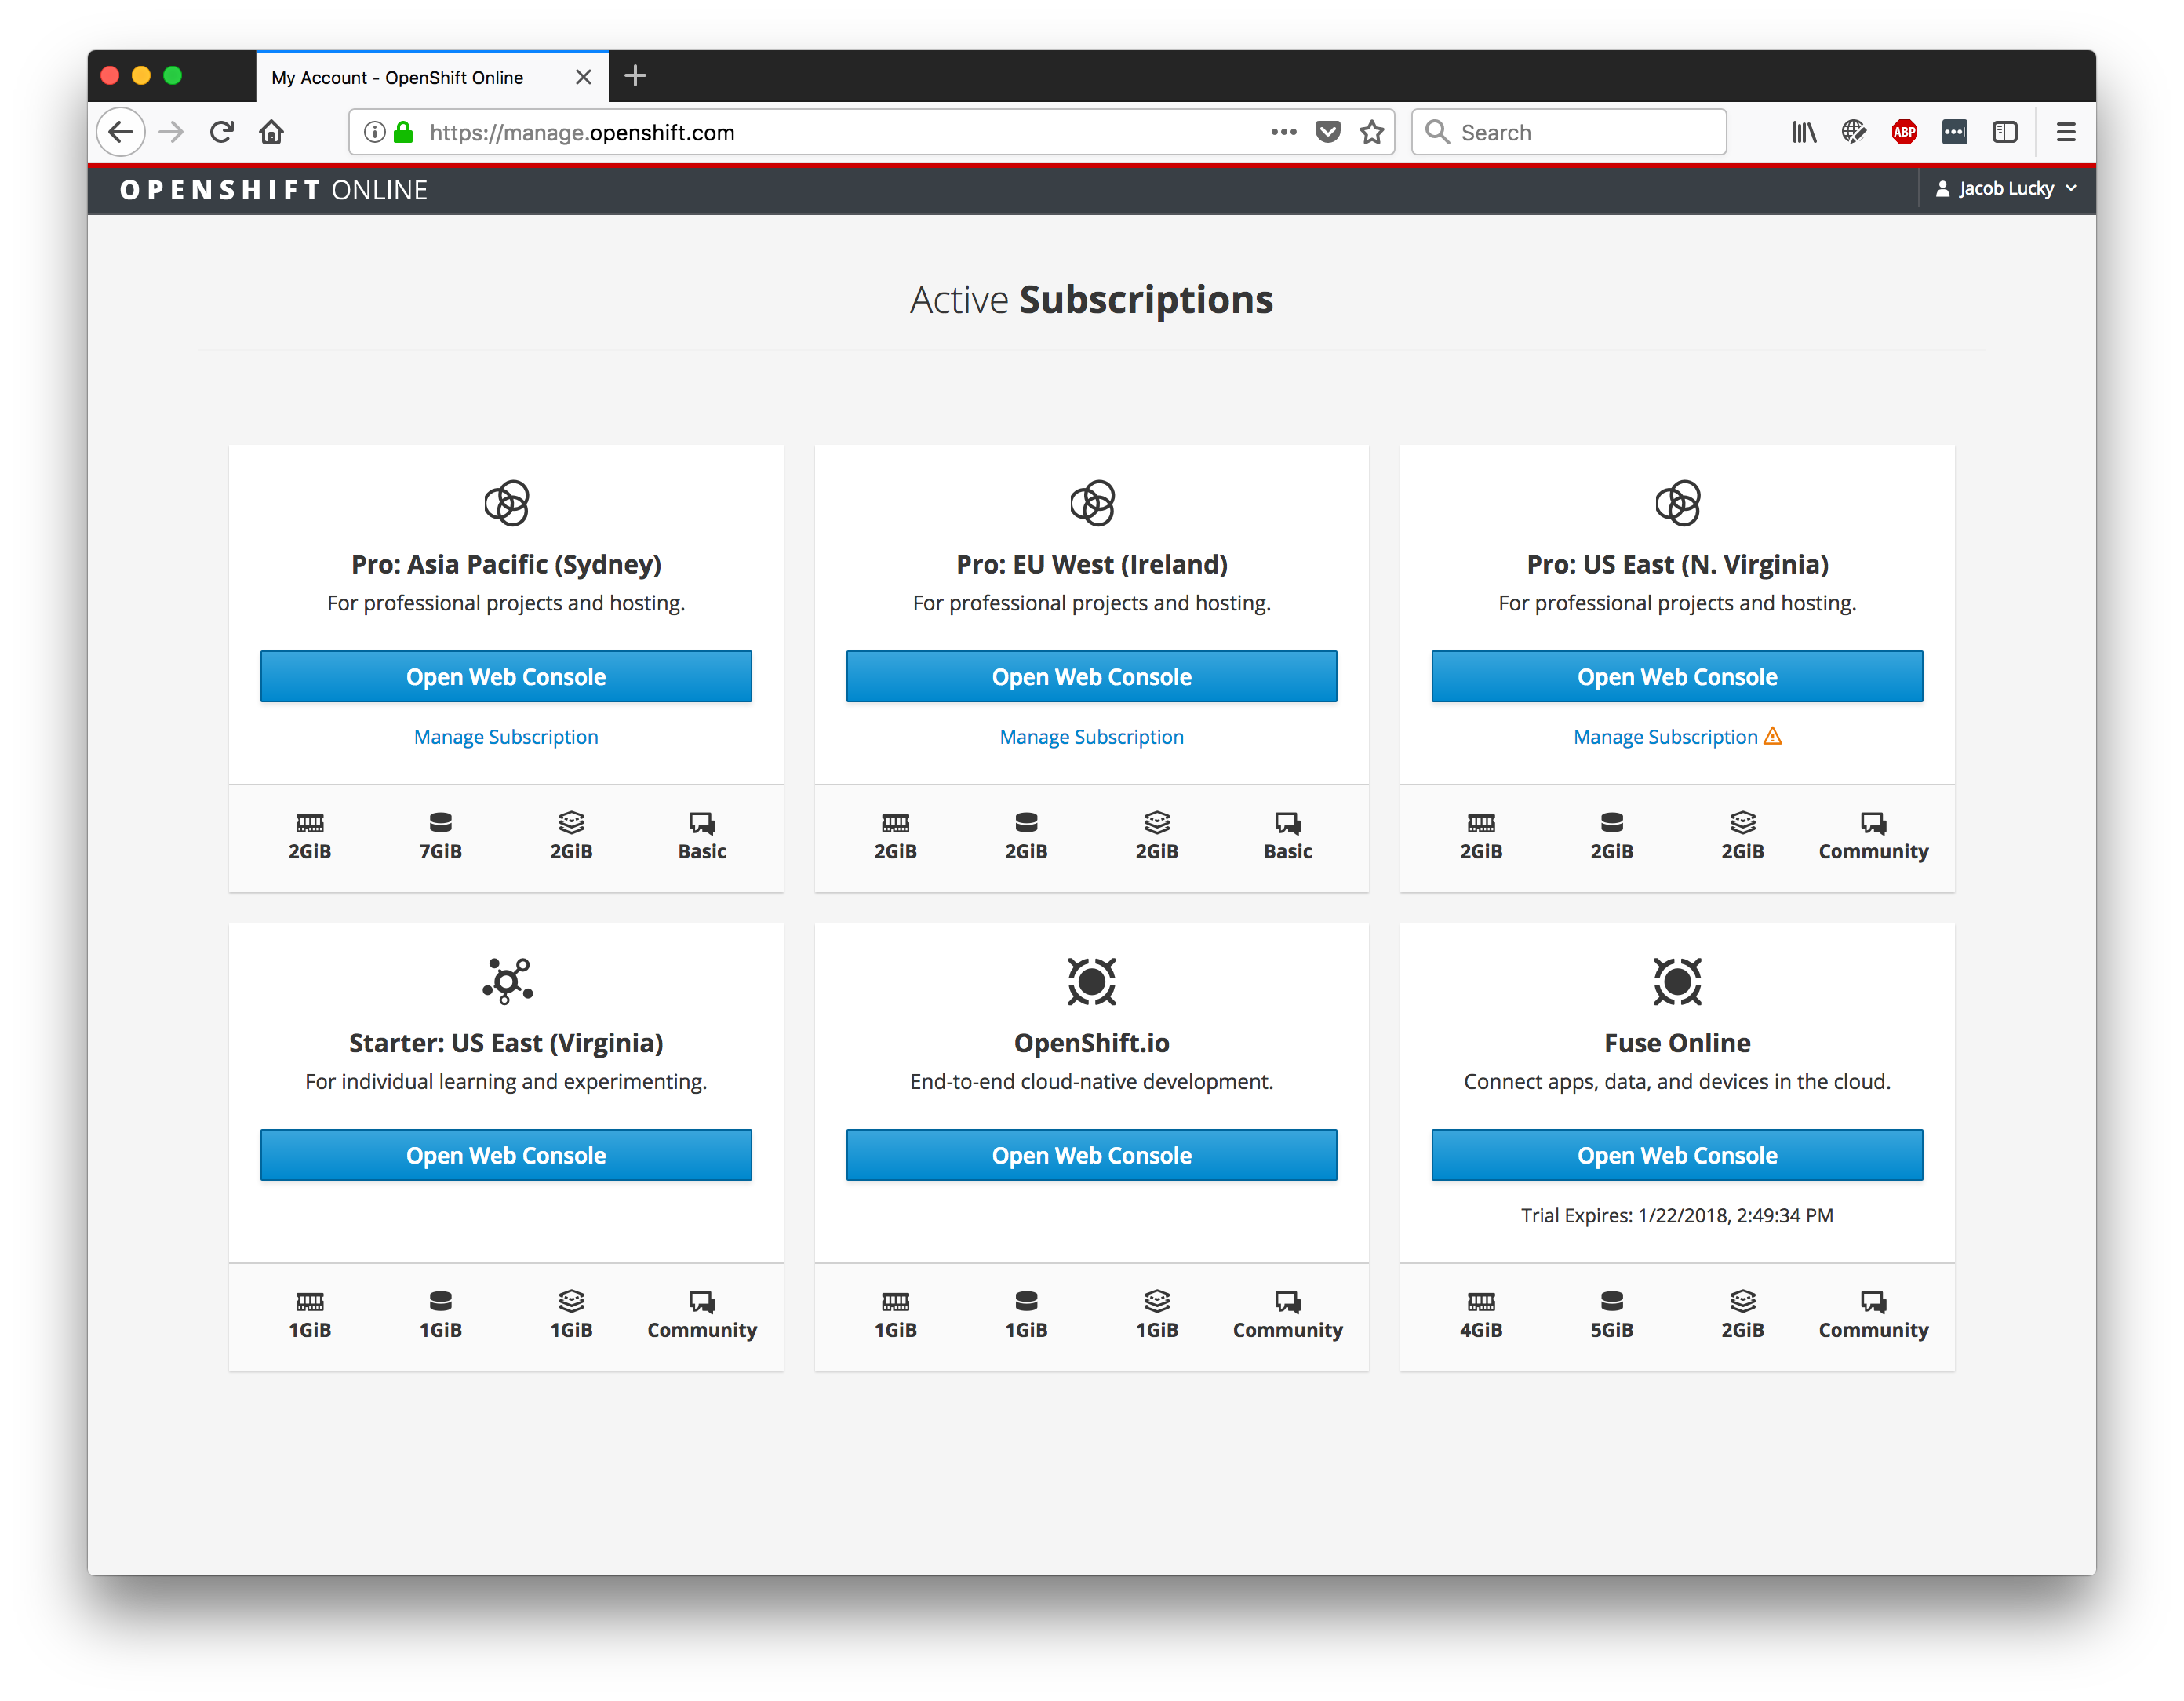Image resolution: width=2184 pixels, height=1701 pixels.
Task: Toggle the bookmark star in the address bar
Action: click(1371, 131)
